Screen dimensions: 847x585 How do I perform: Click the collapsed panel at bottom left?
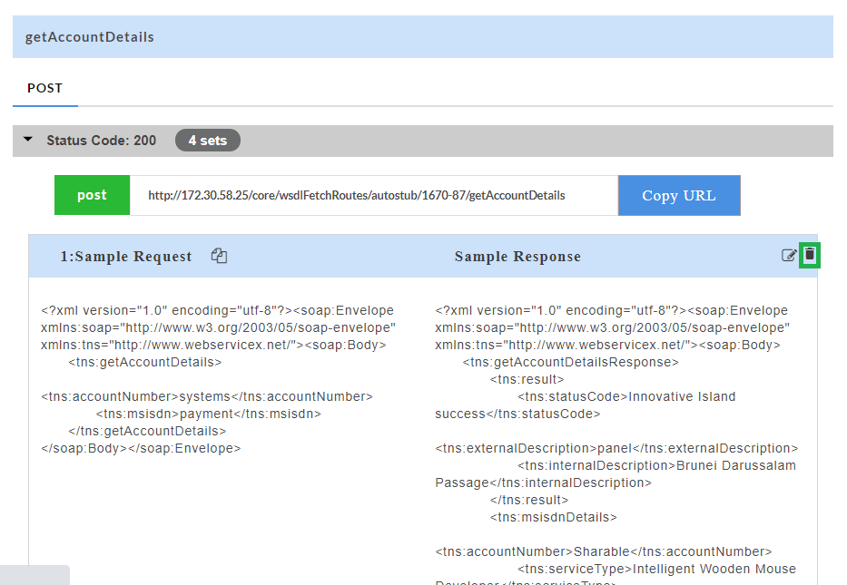[34, 575]
